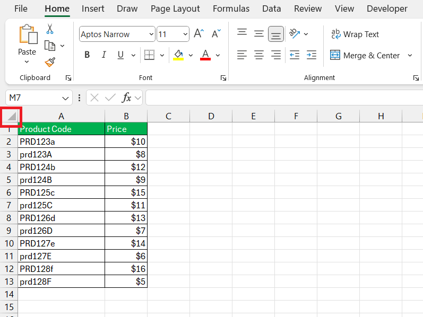Switch to the Developer tab
The height and width of the screenshot is (317, 423).
pos(387,8)
